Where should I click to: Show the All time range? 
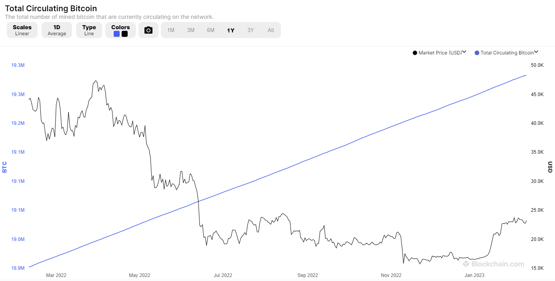pyautogui.click(x=271, y=30)
